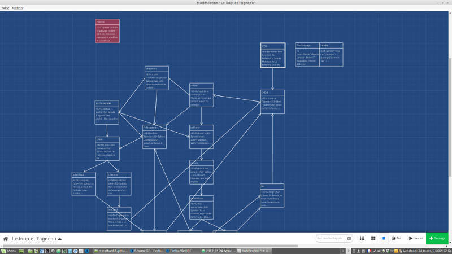Switch to the Firefox WebIDE taskbar window

click(x=182, y=251)
